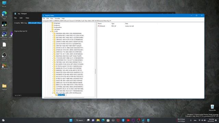
Task: Click the '(value not set)' data cell
Action: [x=129, y=26]
